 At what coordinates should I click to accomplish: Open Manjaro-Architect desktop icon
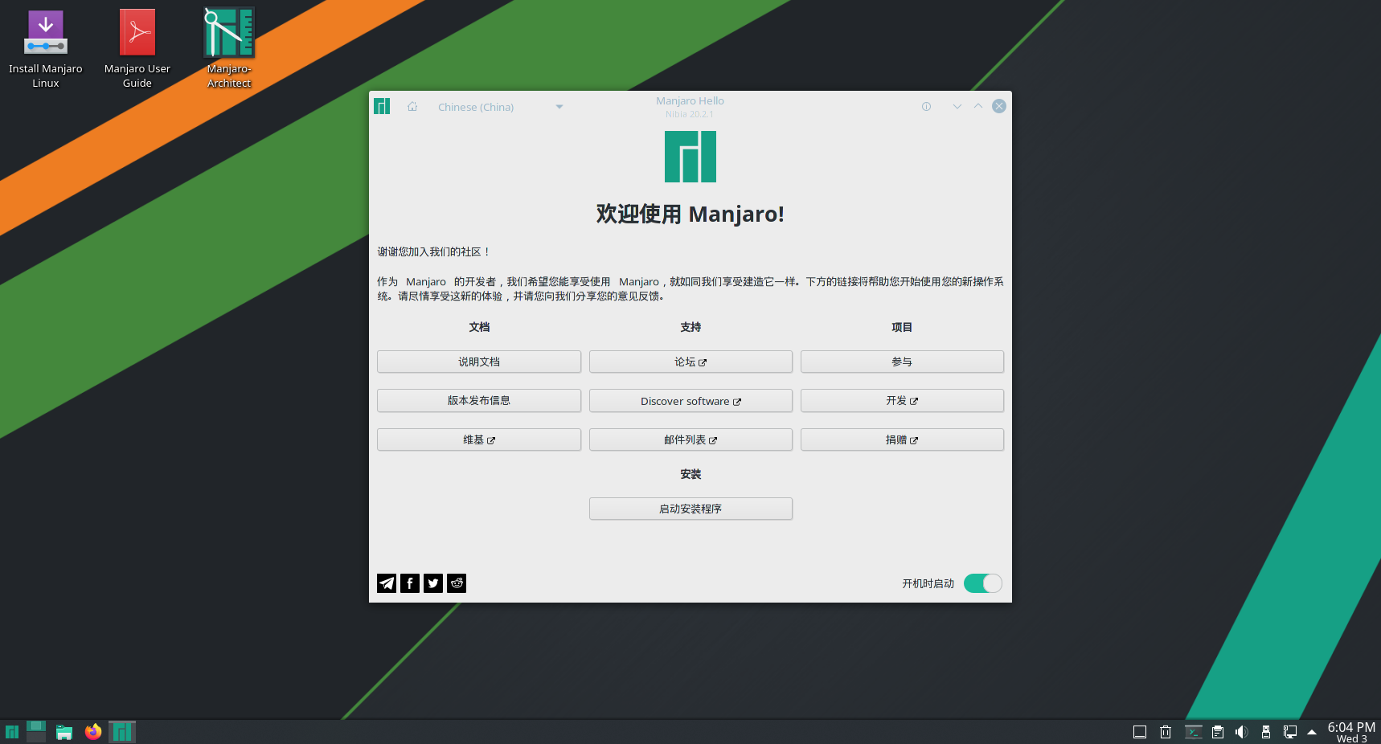pos(229,48)
